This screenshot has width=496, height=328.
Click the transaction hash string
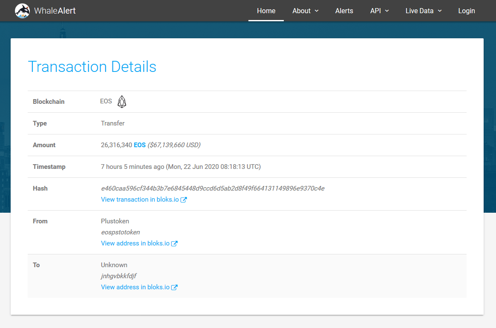pyautogui.click(x=213, y=188)
